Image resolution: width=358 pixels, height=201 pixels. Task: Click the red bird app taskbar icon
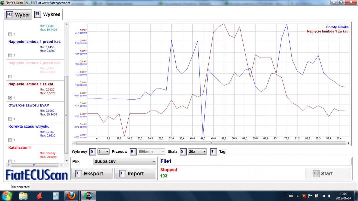pos(39,196)
